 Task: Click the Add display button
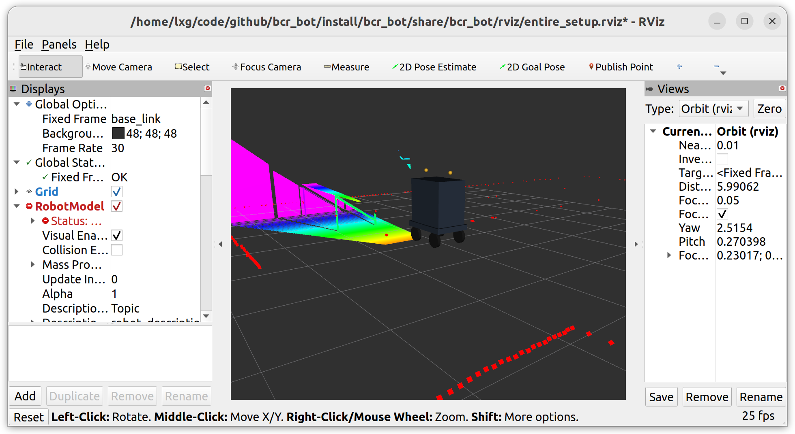[x=25, y=396]
